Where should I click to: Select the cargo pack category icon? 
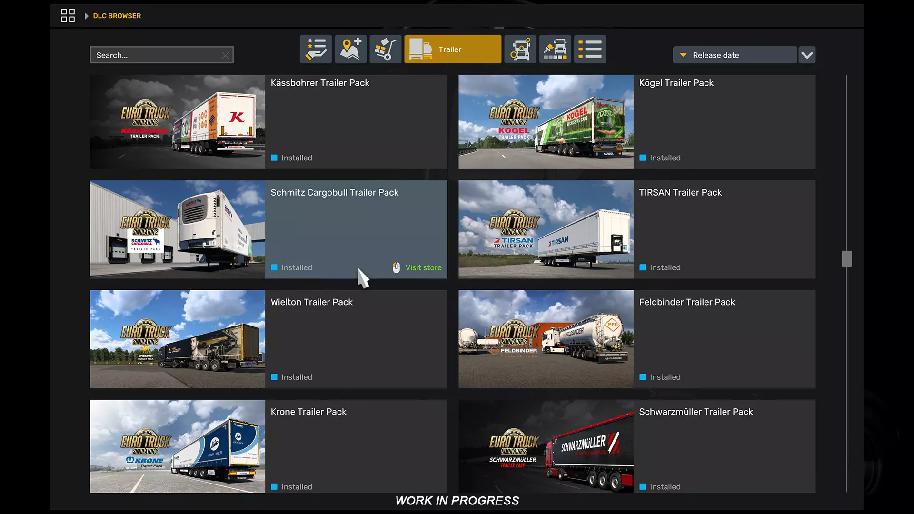(385, 49)
